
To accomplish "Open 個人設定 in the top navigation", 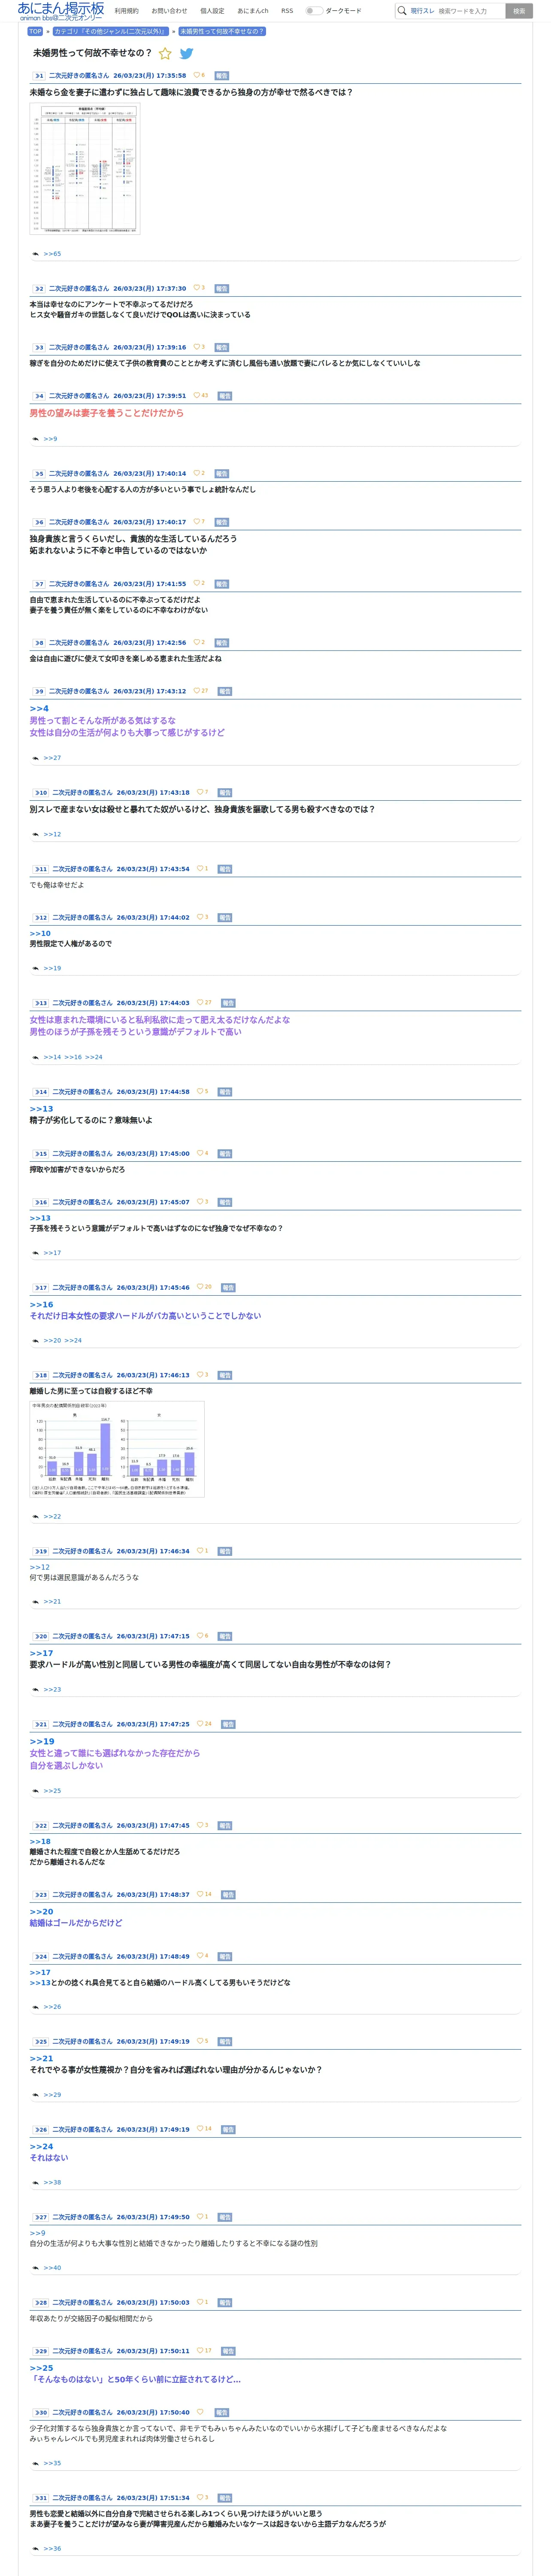I will (212, 11).
